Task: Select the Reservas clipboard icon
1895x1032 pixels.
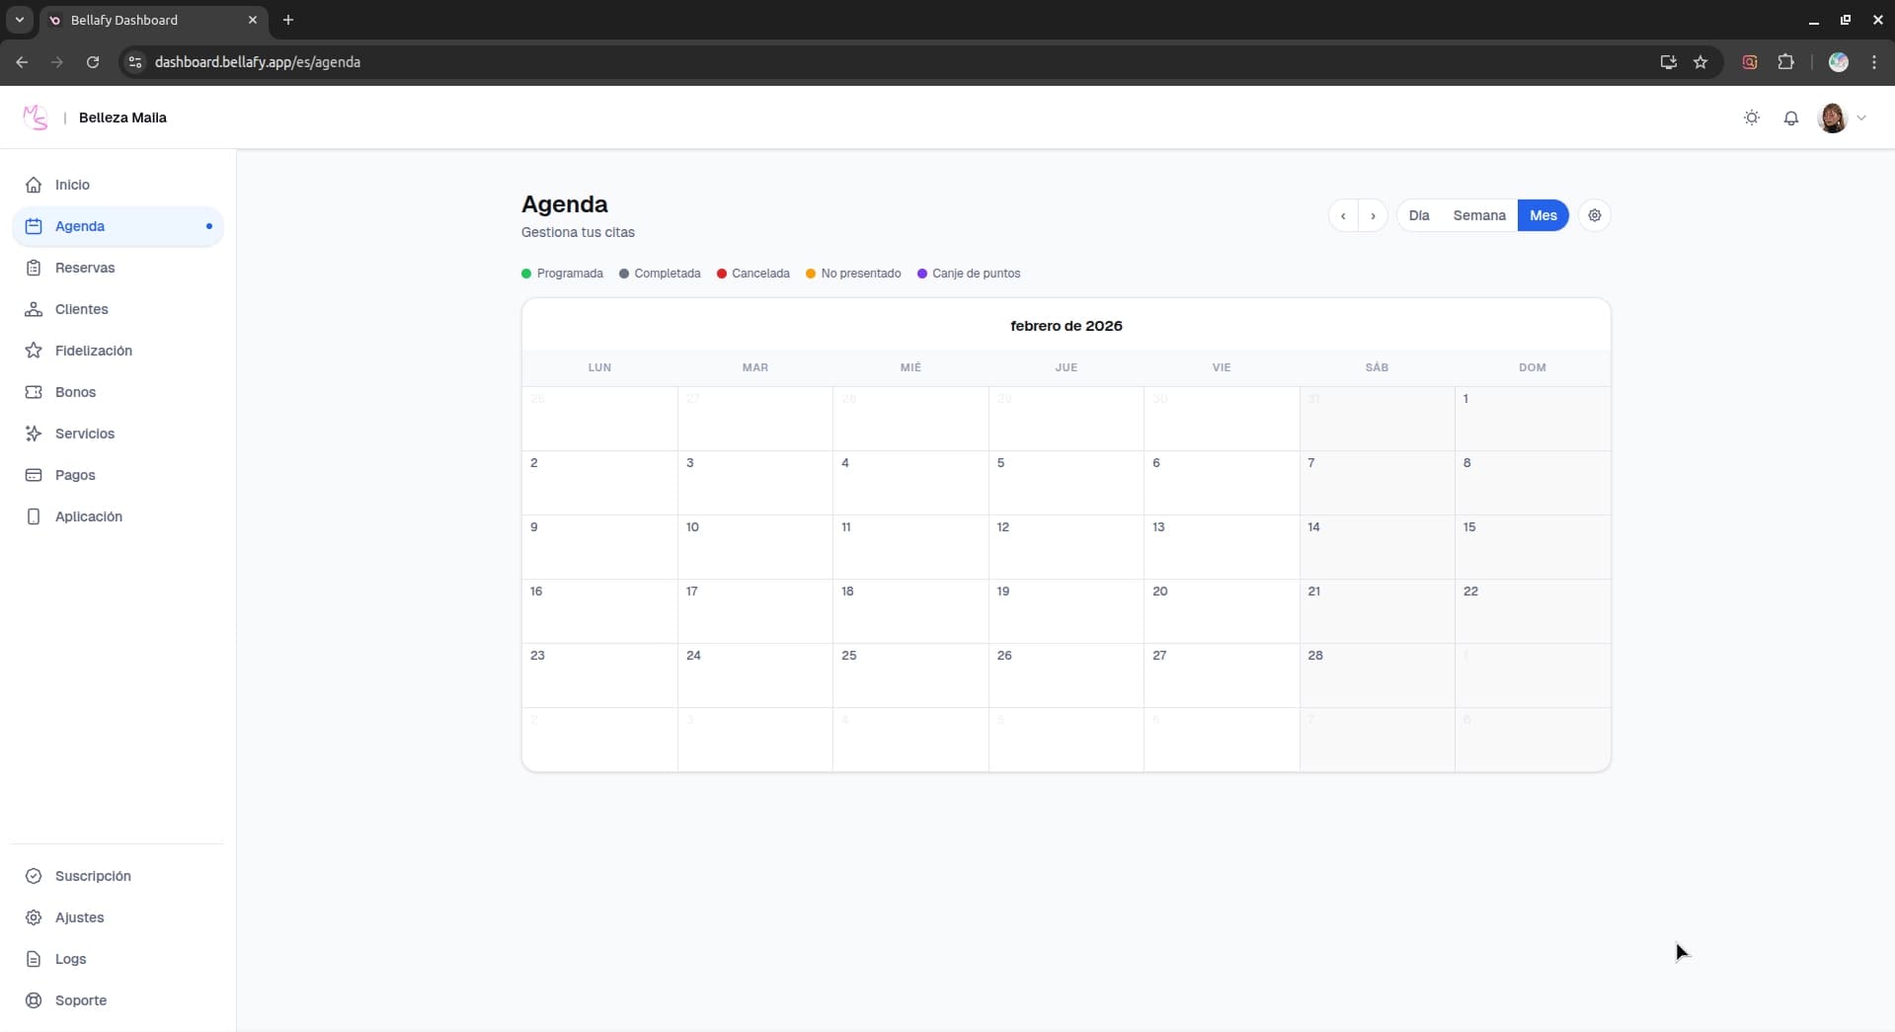Action: (x=33, y=267)
